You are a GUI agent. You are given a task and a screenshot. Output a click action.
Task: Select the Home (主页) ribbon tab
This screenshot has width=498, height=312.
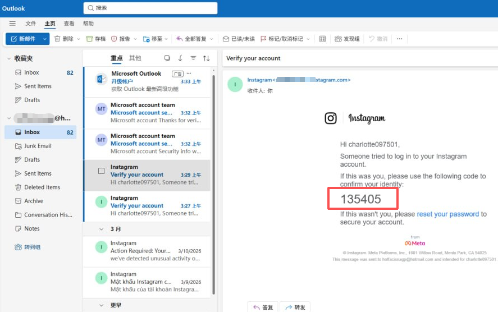(50, 23)
